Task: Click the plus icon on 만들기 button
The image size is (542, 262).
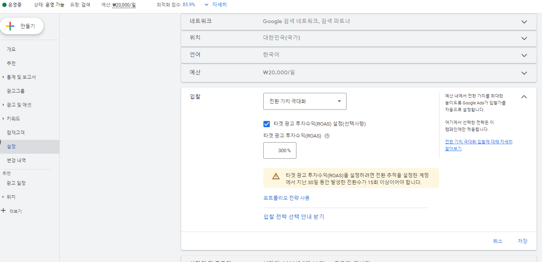Action: coord(10,26)
